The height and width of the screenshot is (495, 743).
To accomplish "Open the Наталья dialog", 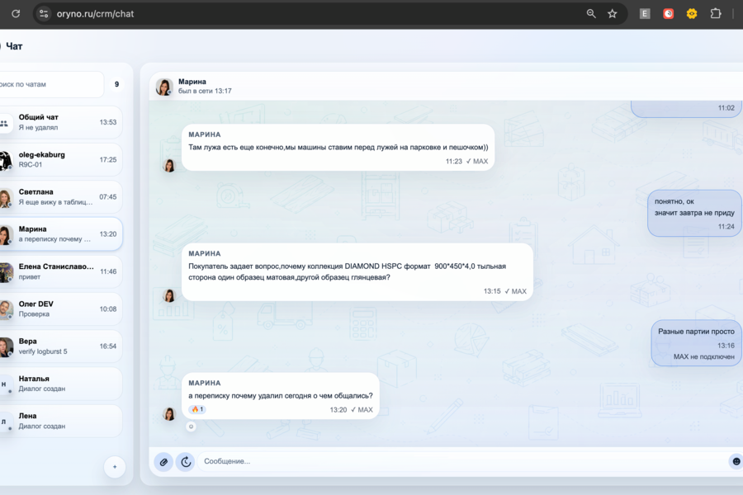I will tap(60, 384).
